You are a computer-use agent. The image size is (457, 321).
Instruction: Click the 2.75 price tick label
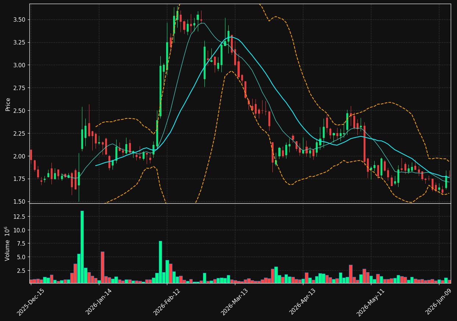coord(20,88)
